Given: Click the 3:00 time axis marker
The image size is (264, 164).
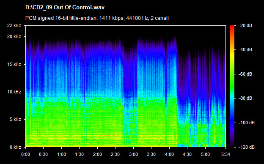Looking at the screenshot, I should 133,154.
